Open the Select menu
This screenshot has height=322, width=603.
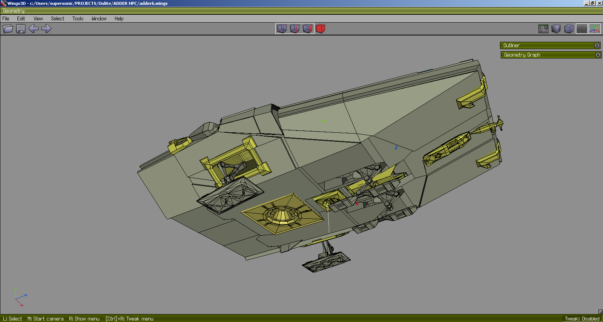pyautogui.click(x=58, y=18)
